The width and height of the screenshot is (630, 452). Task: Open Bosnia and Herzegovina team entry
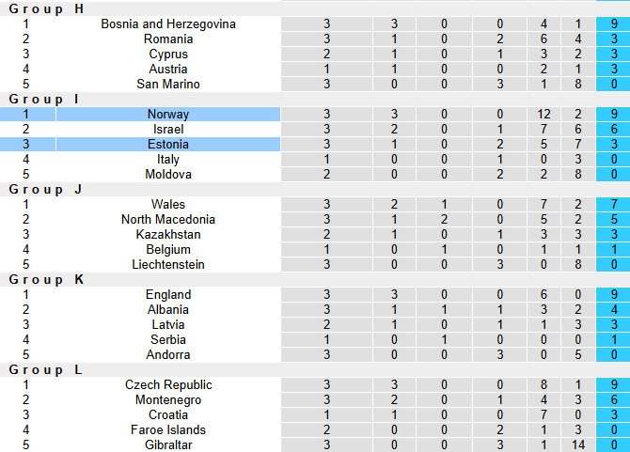coord(168,24)
